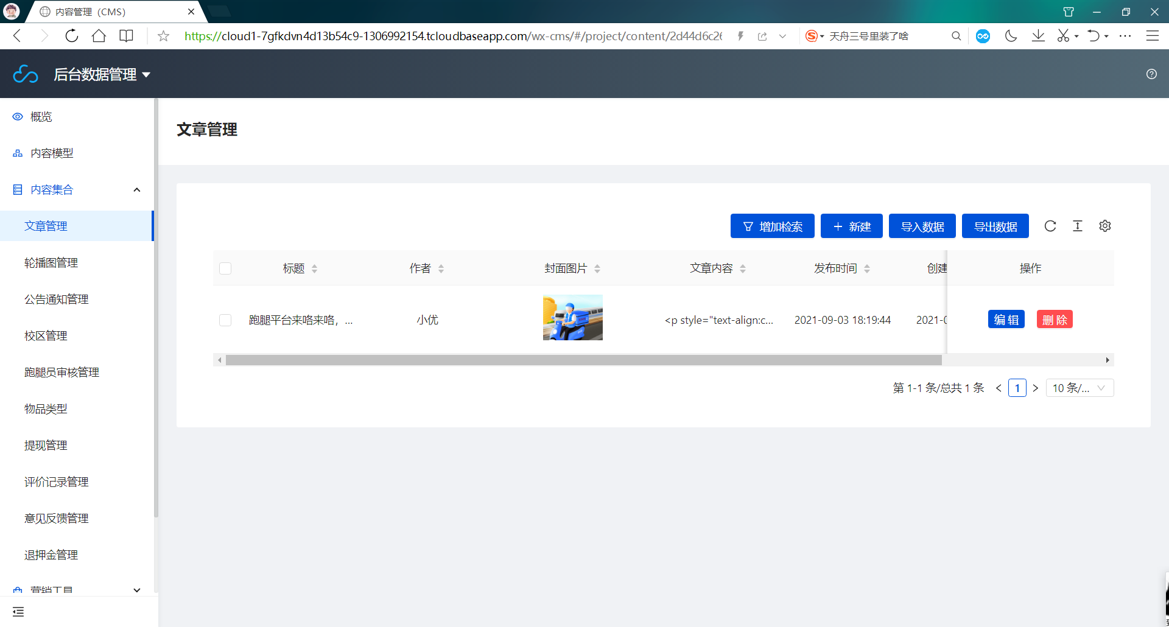
Task: Open the table row height icon
Action: 1078,226
